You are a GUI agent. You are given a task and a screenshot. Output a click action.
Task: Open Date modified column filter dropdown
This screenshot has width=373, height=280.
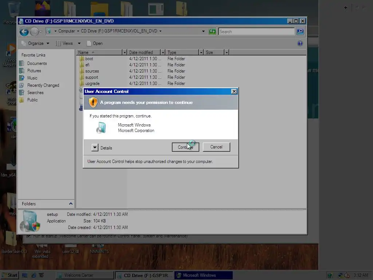[x=163, y=52]
